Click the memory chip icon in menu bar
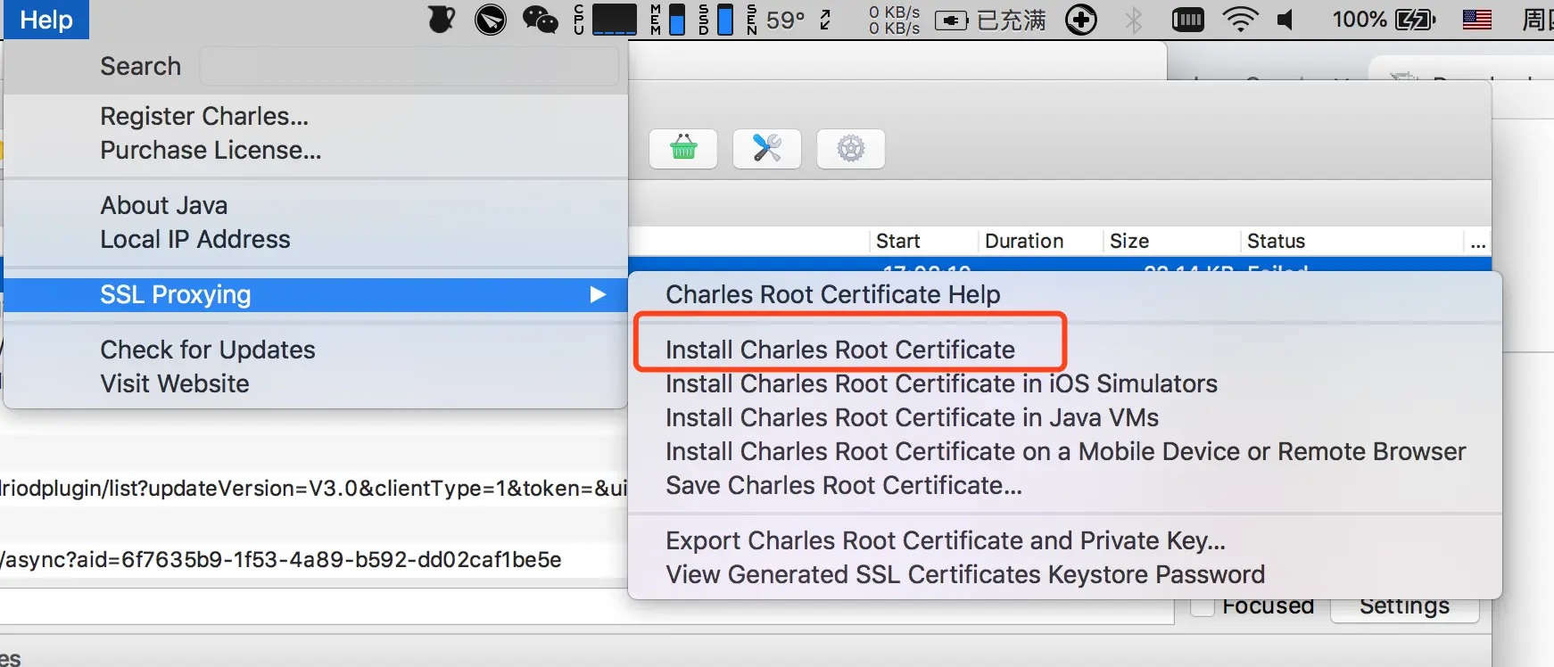The height and width of the screenshot is (667, 1554). (x=1187, y=20)
